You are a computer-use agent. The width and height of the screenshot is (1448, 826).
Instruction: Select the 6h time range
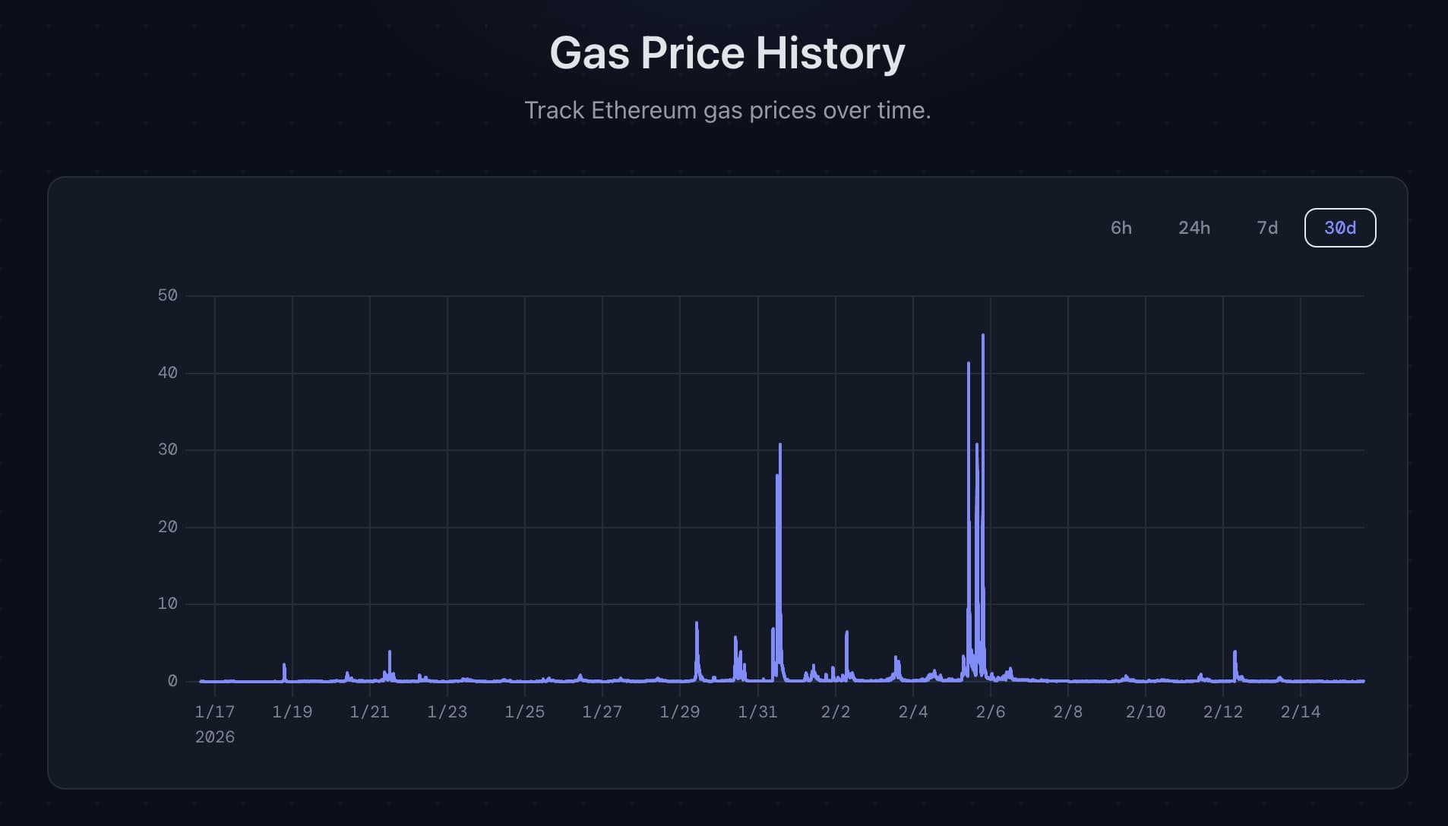point(1121,228)
